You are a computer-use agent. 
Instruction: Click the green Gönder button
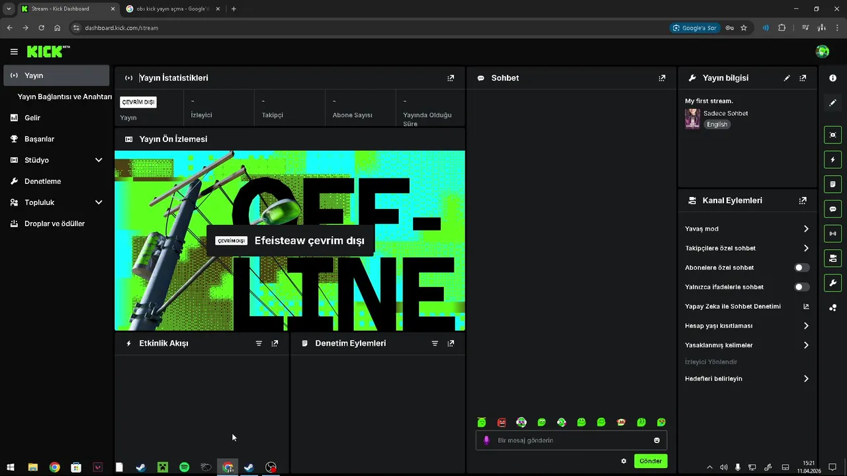point(650,461)
